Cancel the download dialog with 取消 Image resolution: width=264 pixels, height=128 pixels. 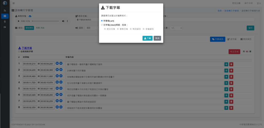pyautogui.click(x=157, y=38)
